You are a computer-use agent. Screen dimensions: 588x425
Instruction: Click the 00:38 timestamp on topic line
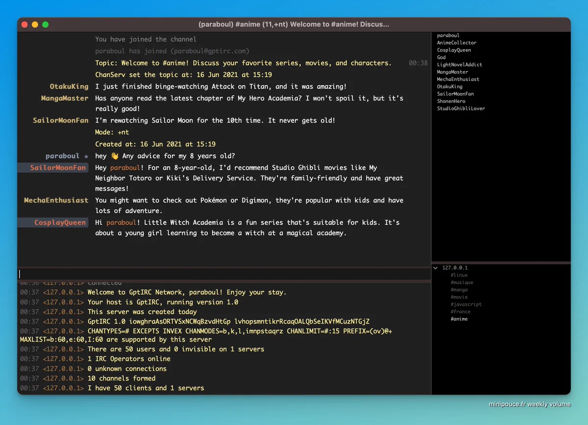click(x=418, y=63)
